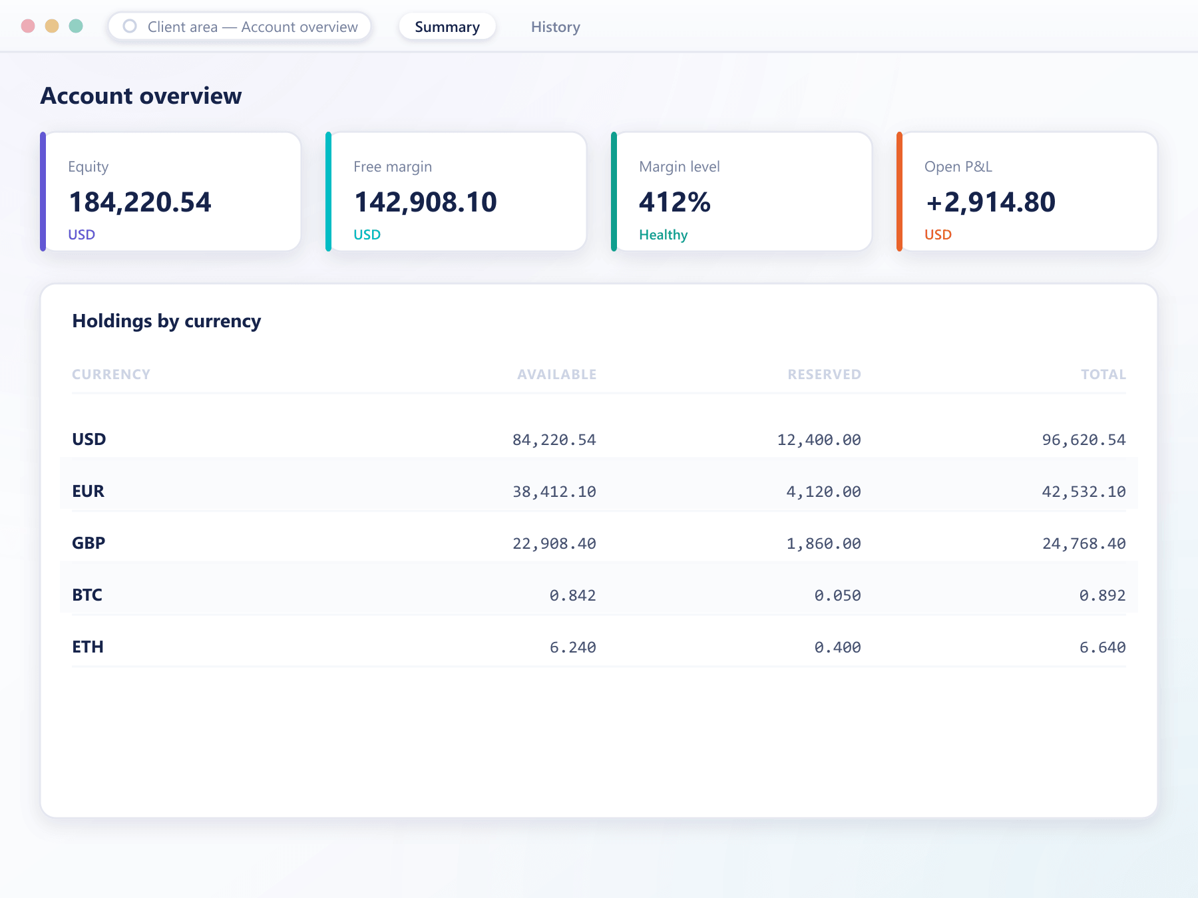This screenshot has width=1198, height=898.
Task: Click free margin value 142,908.10
Action: point(425,202)
